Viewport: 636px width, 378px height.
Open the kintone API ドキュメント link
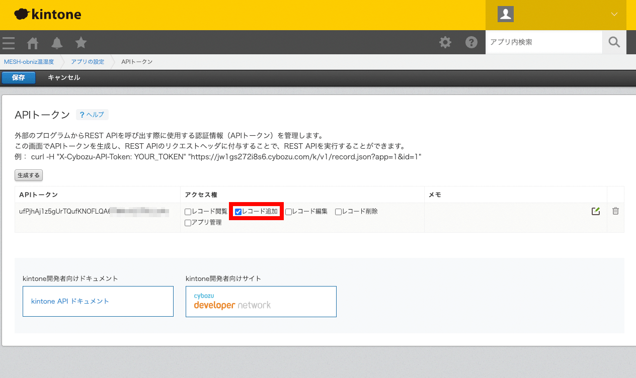(x=70, y=301)
